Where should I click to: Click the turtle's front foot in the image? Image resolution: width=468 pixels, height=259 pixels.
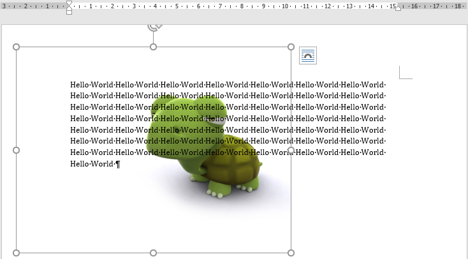(x=216, y=189)
